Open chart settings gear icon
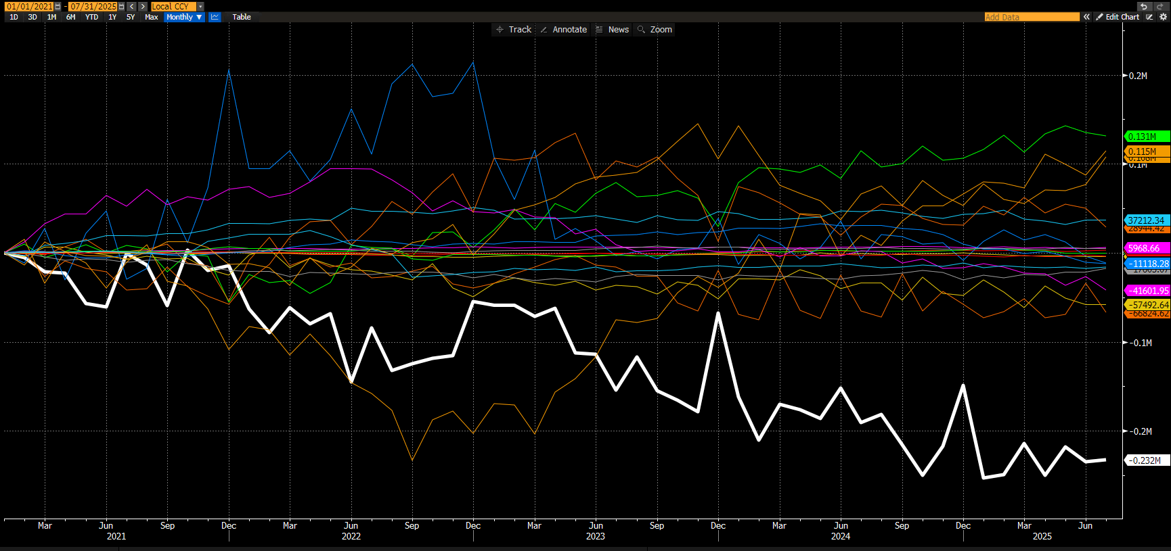Screen dimensions: 1171x551 tap(1163, 17)
